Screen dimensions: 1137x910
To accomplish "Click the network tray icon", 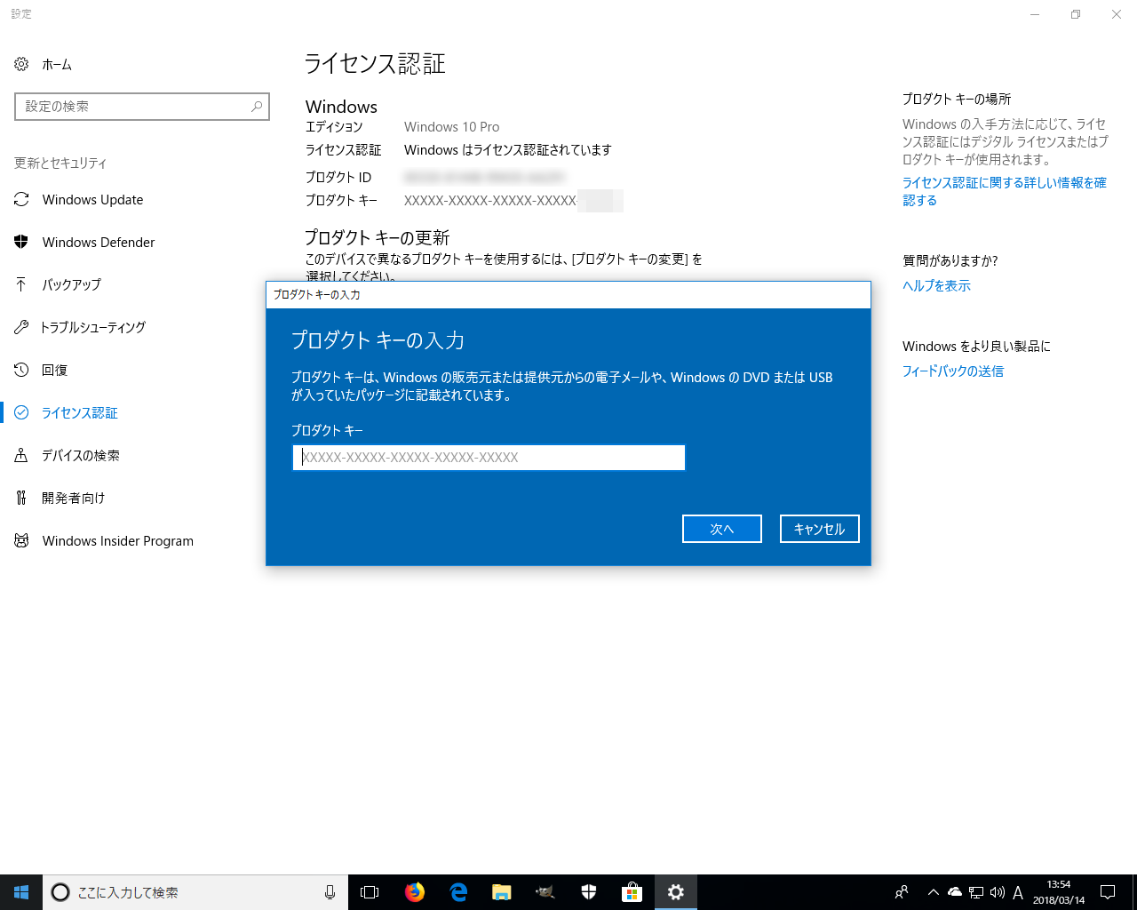I will point(976,892).
